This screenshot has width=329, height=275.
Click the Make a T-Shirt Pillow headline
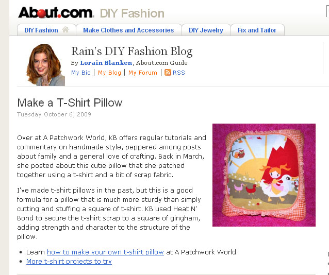[x=70, y=102]
